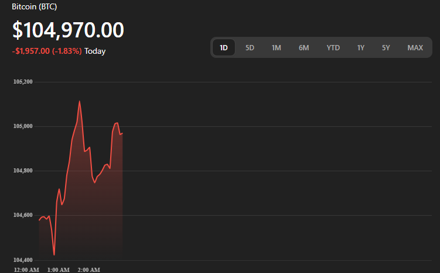Click the red -$1,957.00 (-1.83%) change

[x=47, y=51]
